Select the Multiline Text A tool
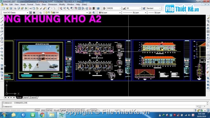 2,79
